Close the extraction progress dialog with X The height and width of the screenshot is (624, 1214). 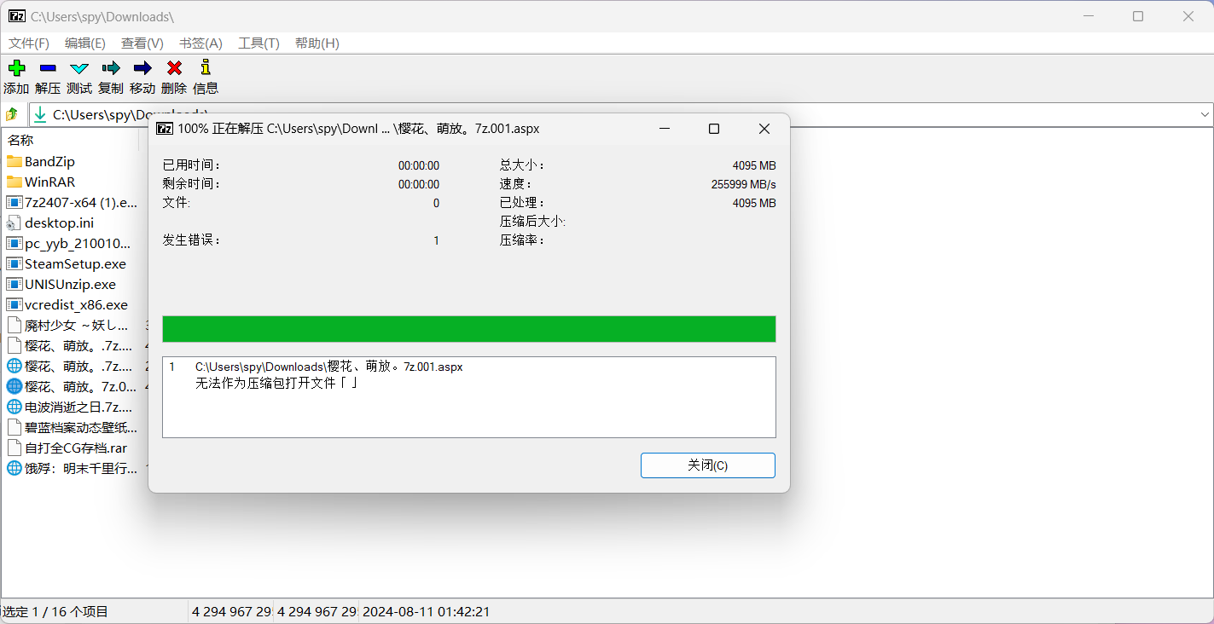pyautogui.click(x=764, y=129)
